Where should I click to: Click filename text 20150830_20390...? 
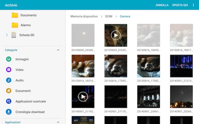coord(83,50)
